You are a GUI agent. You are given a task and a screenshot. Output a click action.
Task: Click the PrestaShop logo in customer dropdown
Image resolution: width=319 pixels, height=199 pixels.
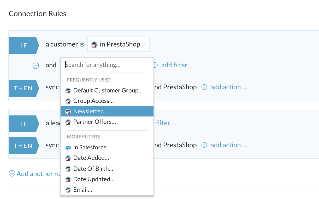[x=94, y=45]
